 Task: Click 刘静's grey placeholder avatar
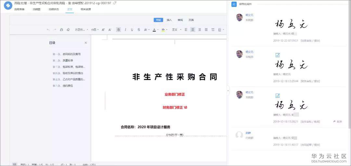(x=239, y=135)
